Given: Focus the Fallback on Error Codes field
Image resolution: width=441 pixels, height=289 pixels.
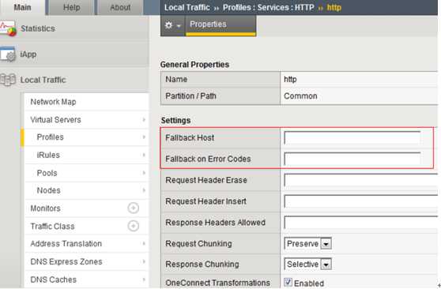Looking at the screenshot, I should click(x=352, y=159).
